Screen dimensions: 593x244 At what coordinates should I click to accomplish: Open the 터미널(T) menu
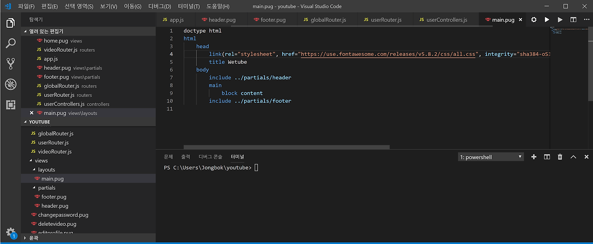(189, 6)
